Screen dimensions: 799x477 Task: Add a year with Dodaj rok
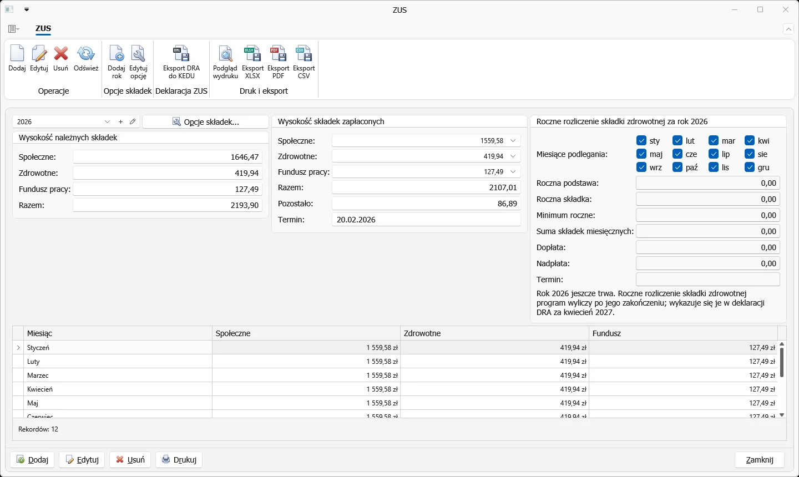tap(117, 62)
